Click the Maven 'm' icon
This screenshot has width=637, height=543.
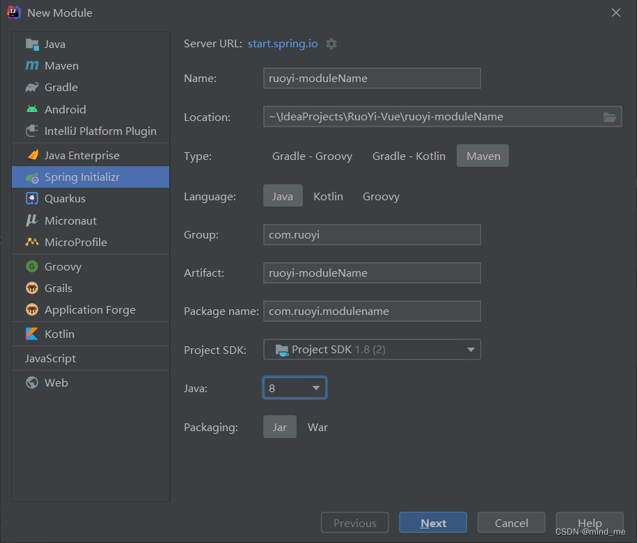[x=32, y=66]
